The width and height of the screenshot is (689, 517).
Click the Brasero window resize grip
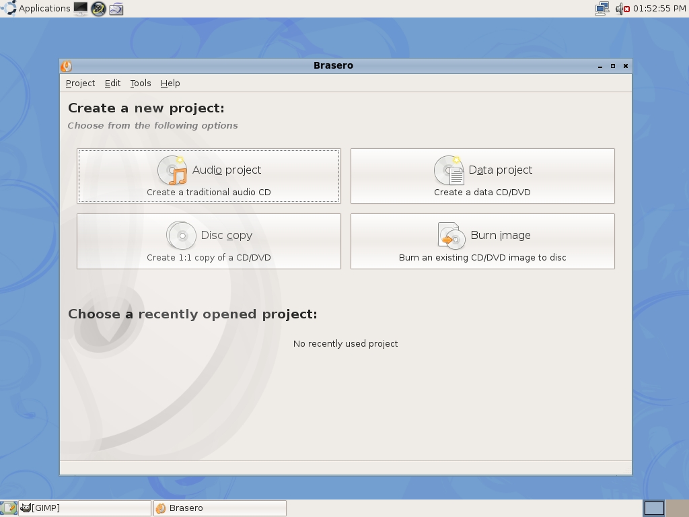pos(627,470)
